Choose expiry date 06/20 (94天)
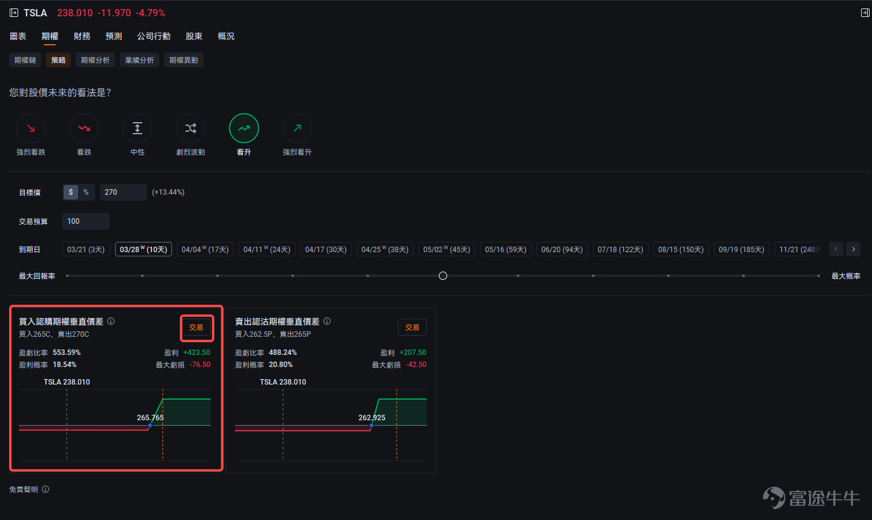This screenshot has width=872, height=520. [x=562, y=249]
